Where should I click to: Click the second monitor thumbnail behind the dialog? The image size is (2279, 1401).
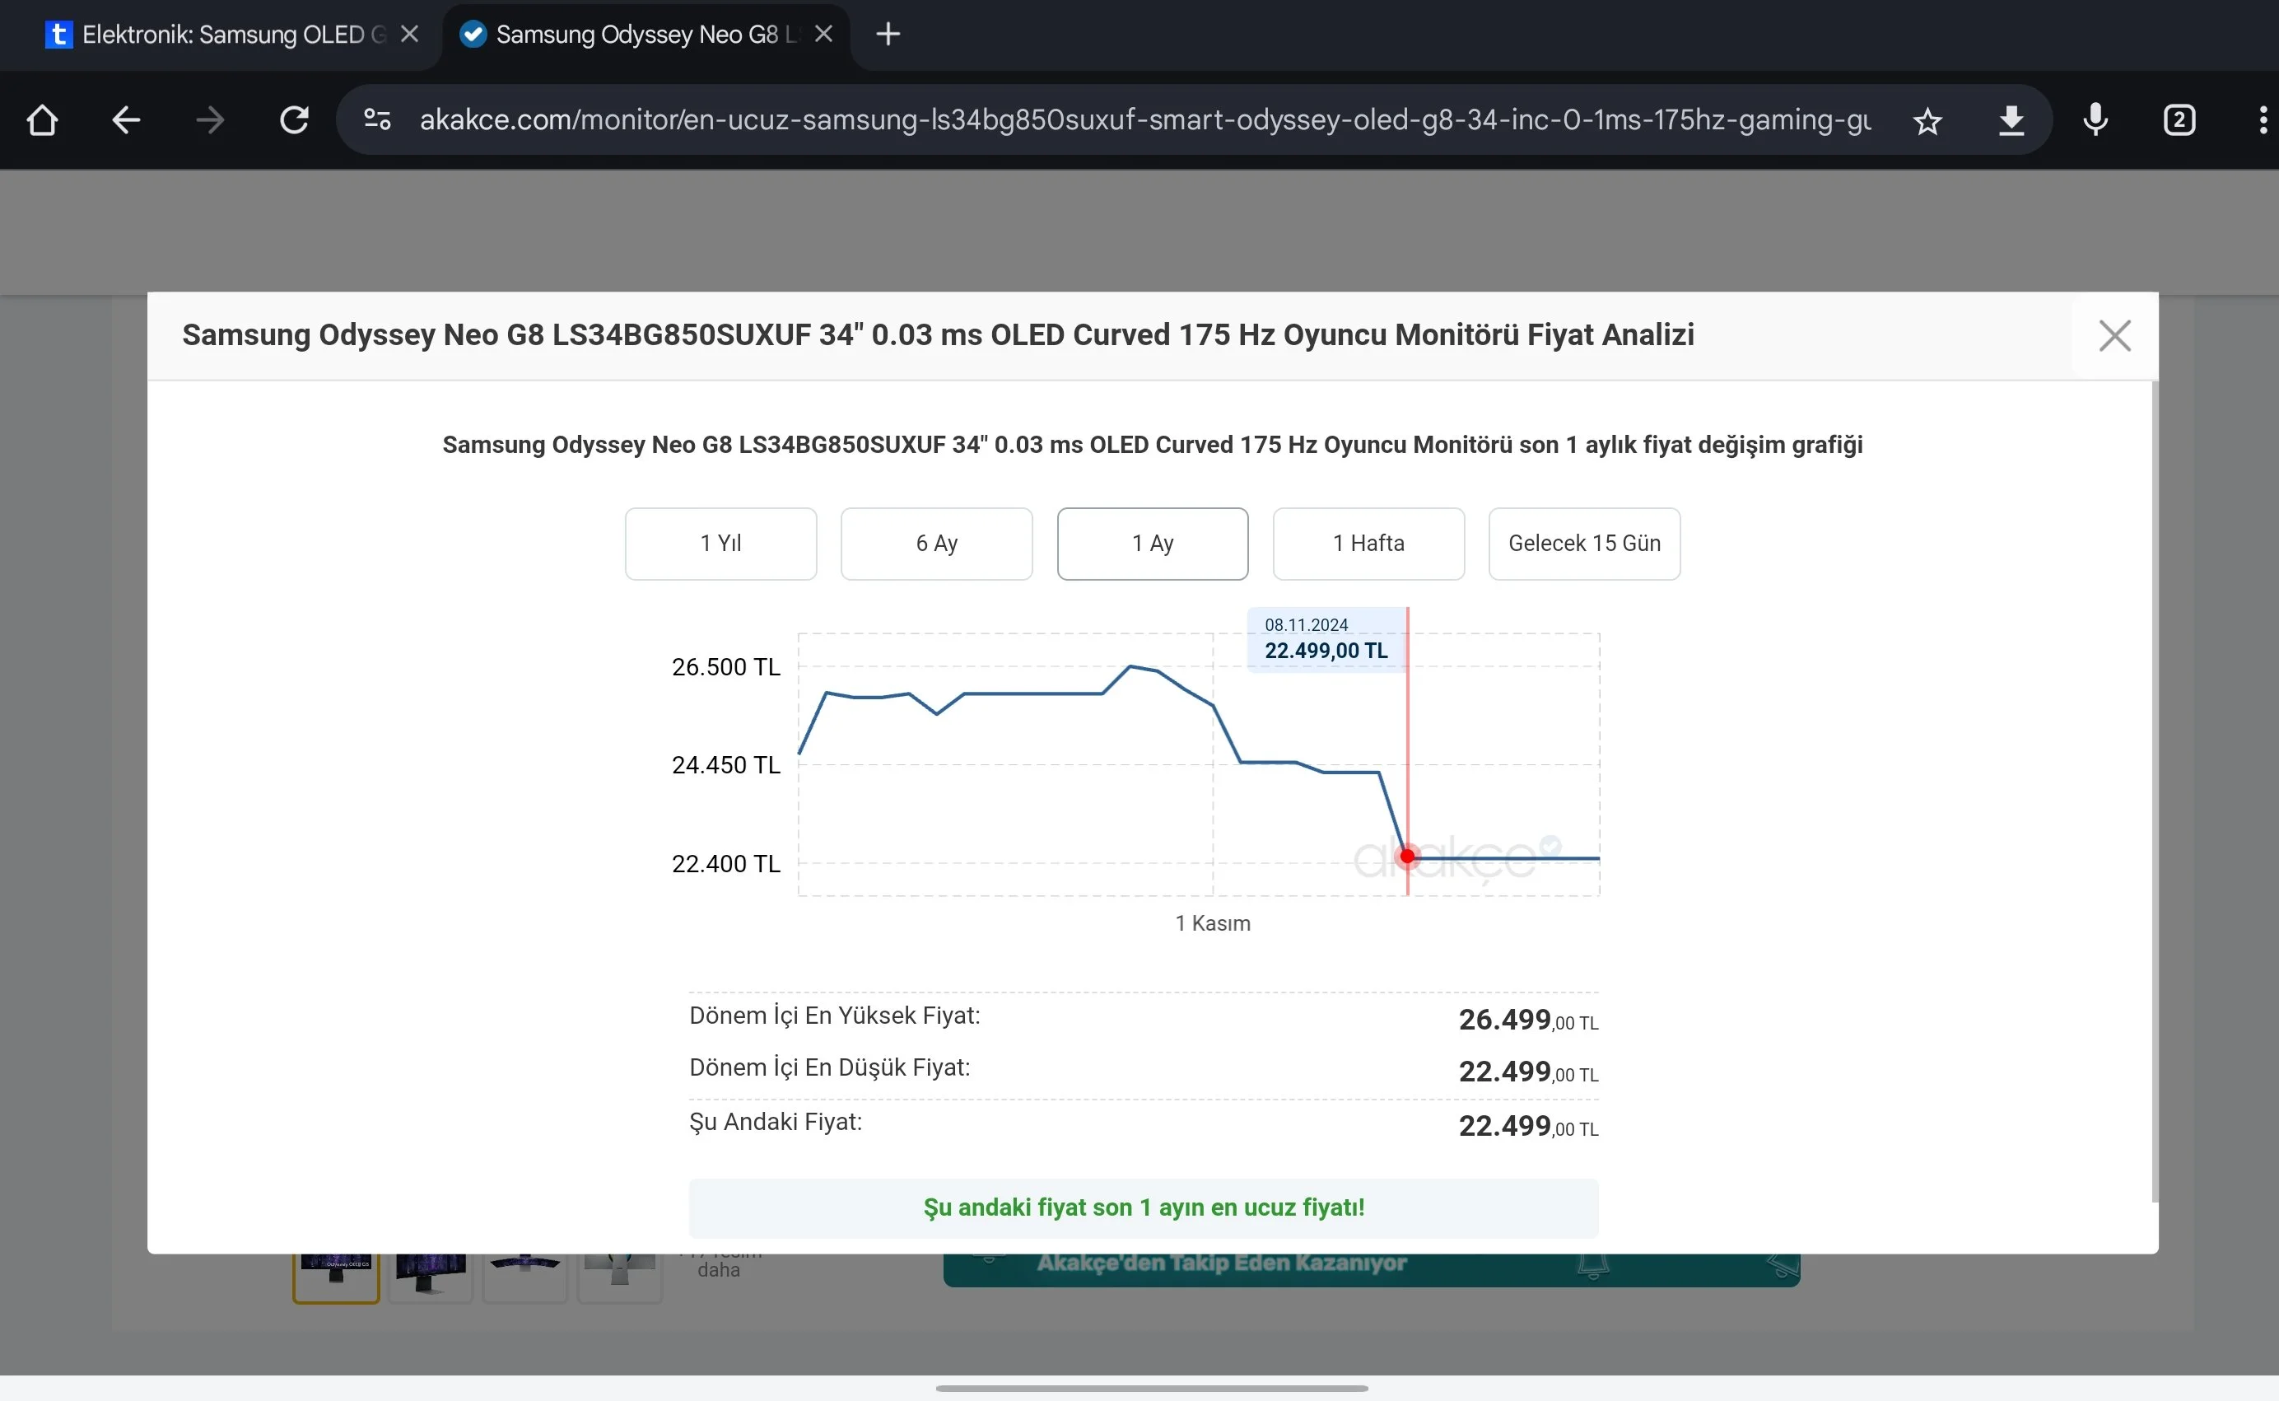[x=431, y=1277]
